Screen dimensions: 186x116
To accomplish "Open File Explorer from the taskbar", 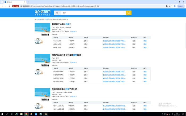I will pyautogui.click(x=21, y=114).
